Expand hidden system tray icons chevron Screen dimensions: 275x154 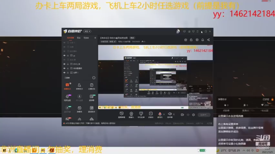point(244,150)
